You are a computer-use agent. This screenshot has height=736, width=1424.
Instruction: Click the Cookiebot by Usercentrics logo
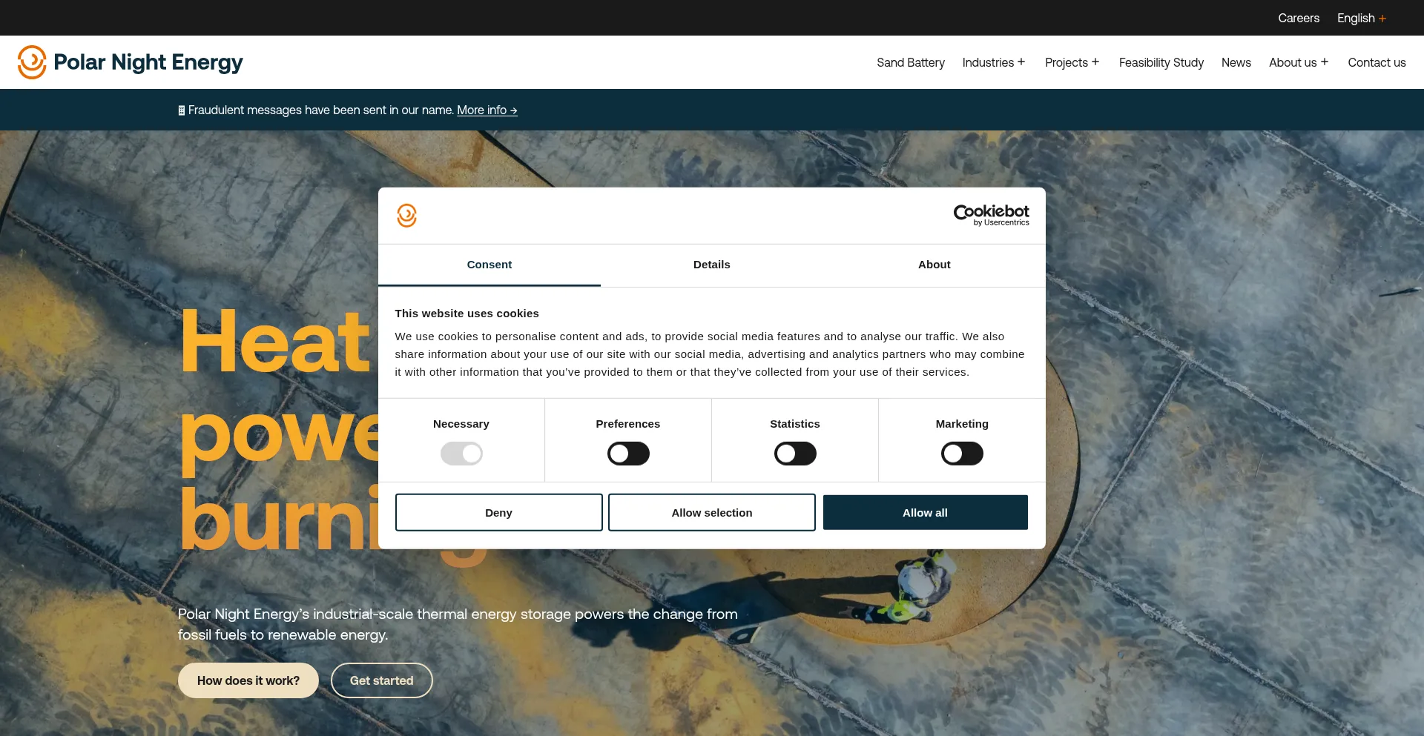pos(991,215)
